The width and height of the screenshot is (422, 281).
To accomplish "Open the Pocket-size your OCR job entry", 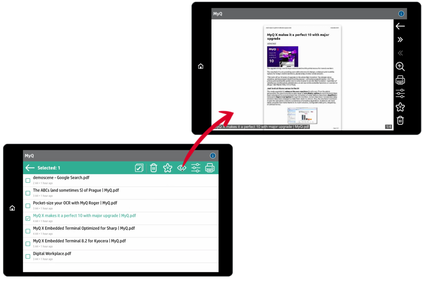I will [75, 203].
